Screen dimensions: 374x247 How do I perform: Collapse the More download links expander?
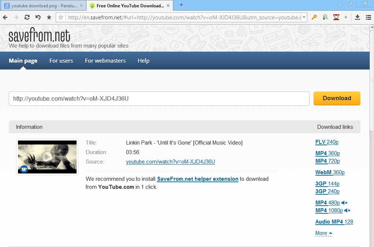click(x=324, y=233)
